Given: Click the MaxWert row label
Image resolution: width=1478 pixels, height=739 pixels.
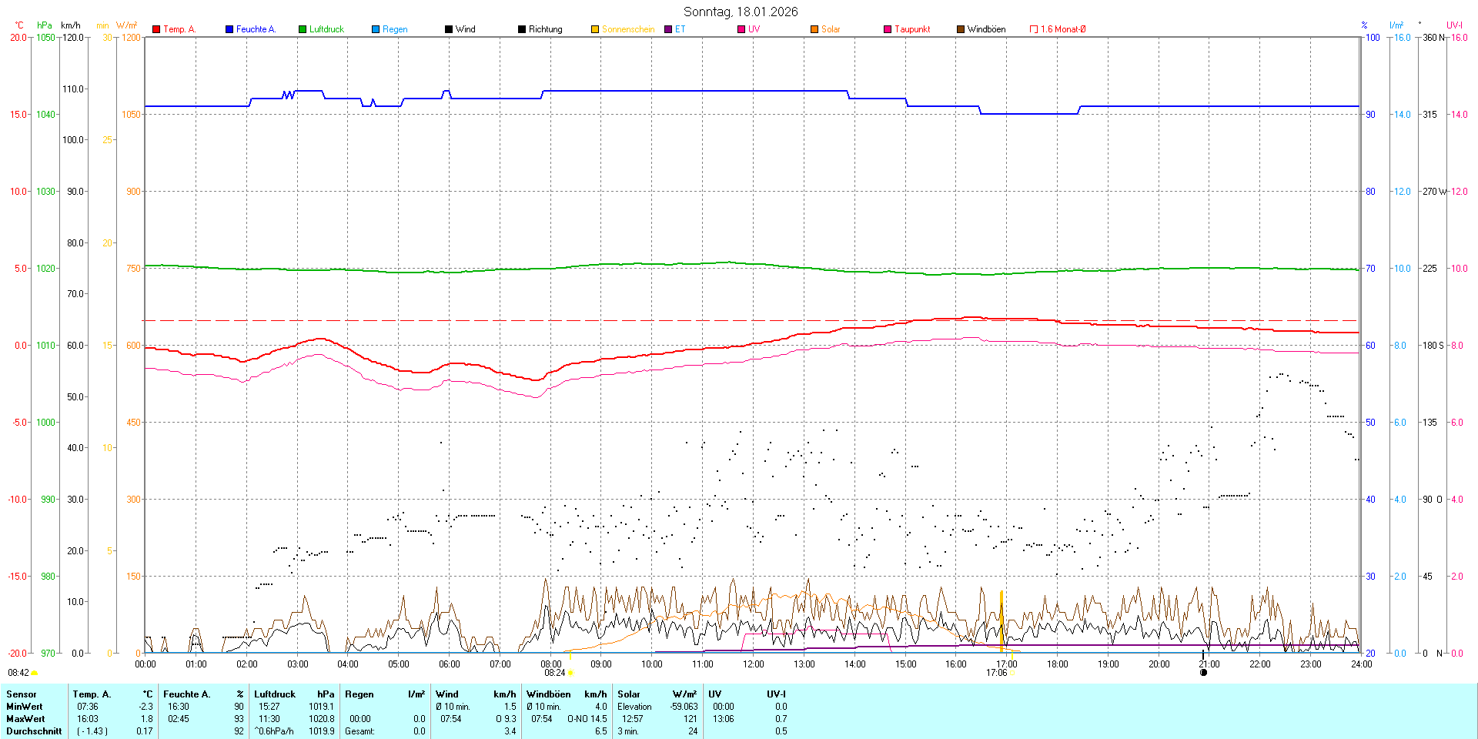Looking at the screenshot, I should [x=25, y=719].
